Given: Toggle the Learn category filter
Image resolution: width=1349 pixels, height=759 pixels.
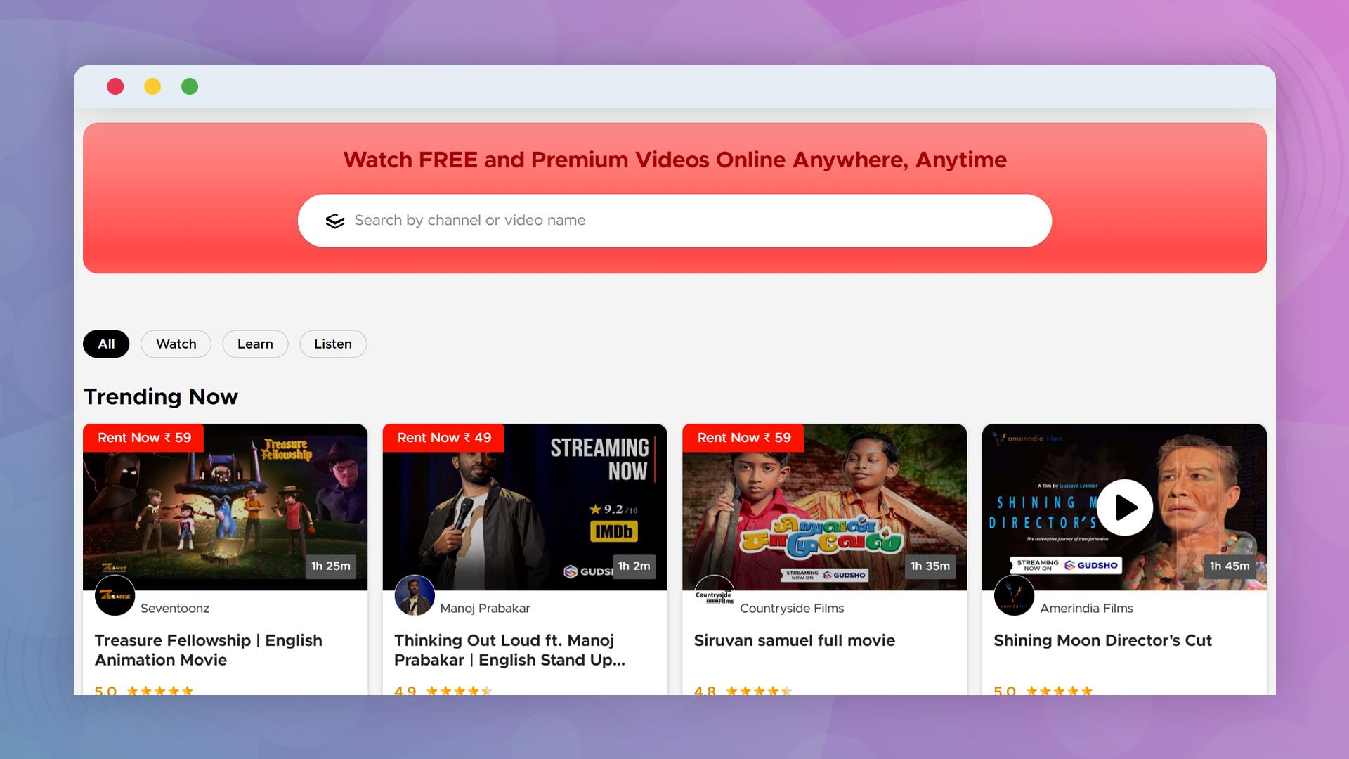Looking at the screenshot, I should tap(256, 344).
